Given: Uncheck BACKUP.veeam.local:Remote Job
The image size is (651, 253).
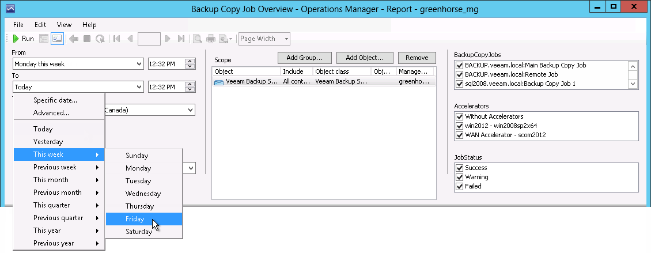Looking at the screenshot, I should 459,74.
